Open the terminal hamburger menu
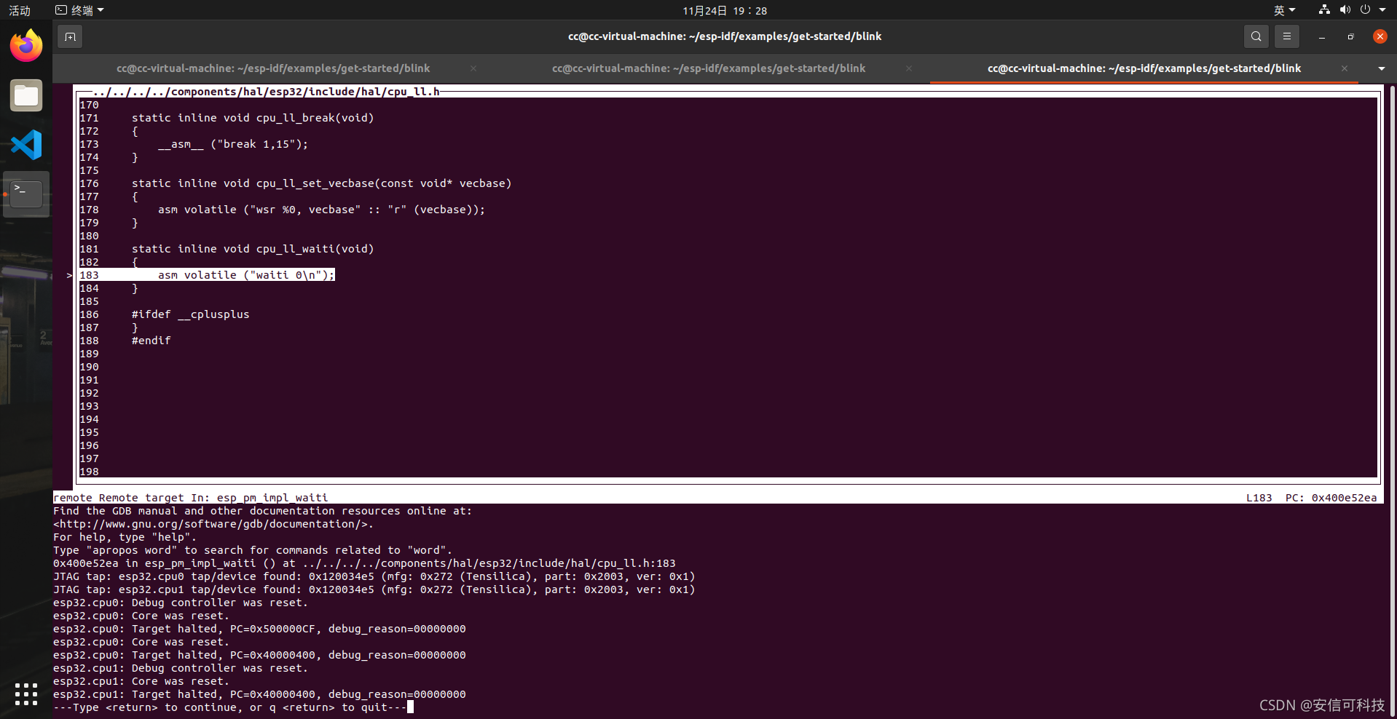Screen dimensions: 1397x719 (x=1287, y=36)
